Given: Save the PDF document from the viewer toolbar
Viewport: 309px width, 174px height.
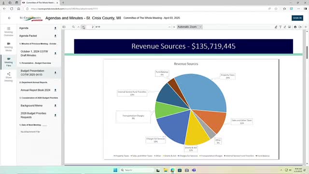Looking at the screenshot, I should [x=300, y=27].
